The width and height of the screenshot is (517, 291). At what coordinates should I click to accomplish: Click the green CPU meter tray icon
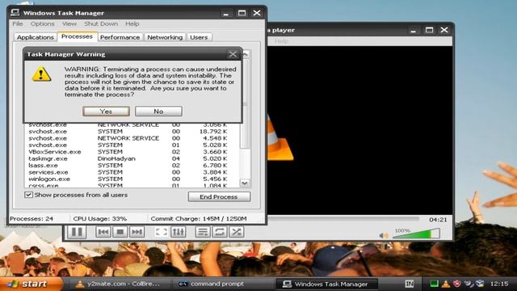coord(435,284)
